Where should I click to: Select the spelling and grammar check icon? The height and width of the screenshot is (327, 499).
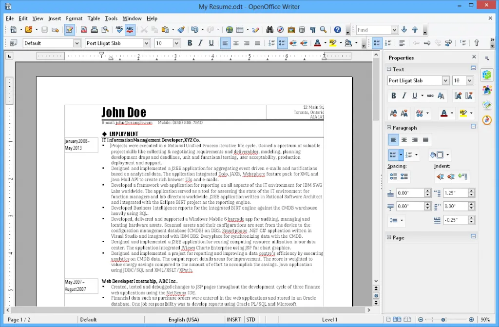119,29
